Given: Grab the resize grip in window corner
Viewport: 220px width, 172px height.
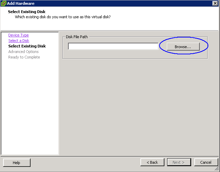Looking at the screenshot, I should coord(217,169).
